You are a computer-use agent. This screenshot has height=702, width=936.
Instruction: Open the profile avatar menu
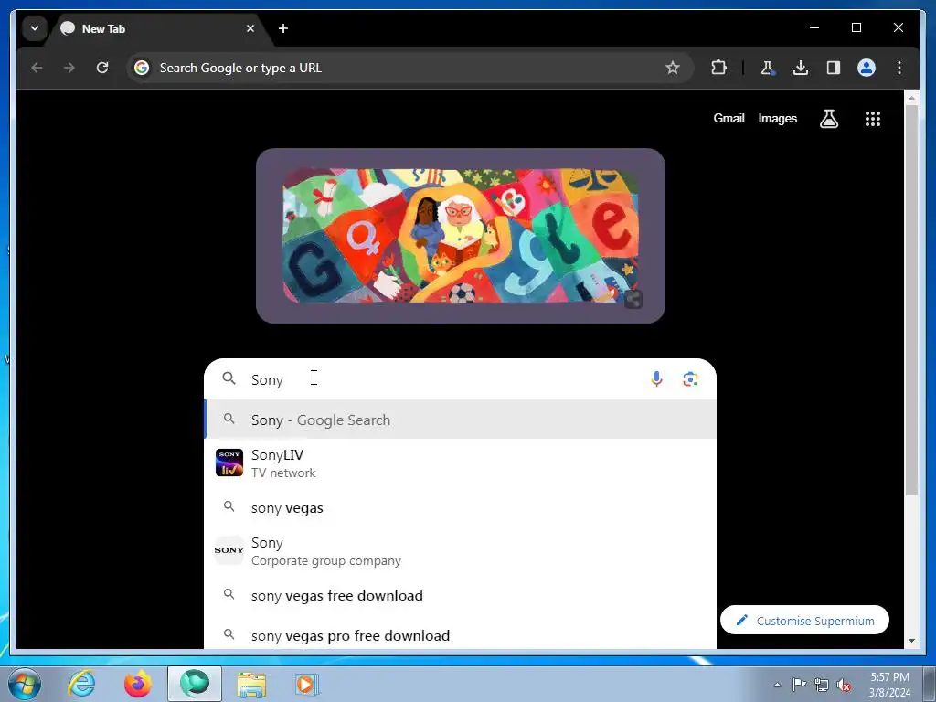[x=867, y=68]
